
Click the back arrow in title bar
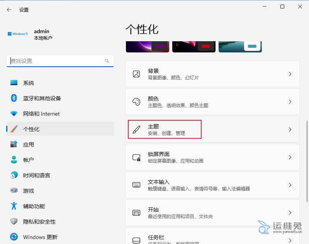[x=9, y=10]
